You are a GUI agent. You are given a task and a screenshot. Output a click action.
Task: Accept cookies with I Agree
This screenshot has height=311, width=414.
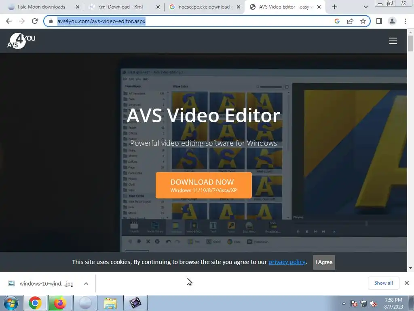tap(324, 262)
